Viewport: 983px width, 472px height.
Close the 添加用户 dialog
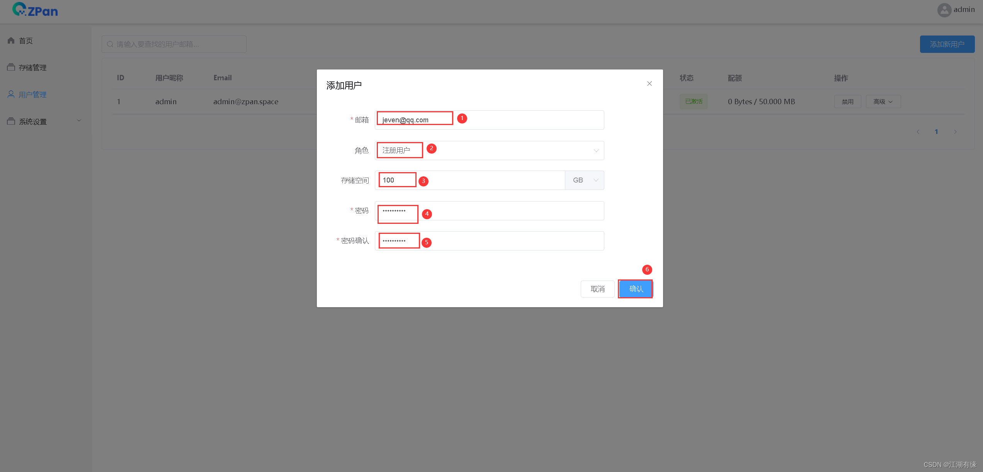point(650,84)
